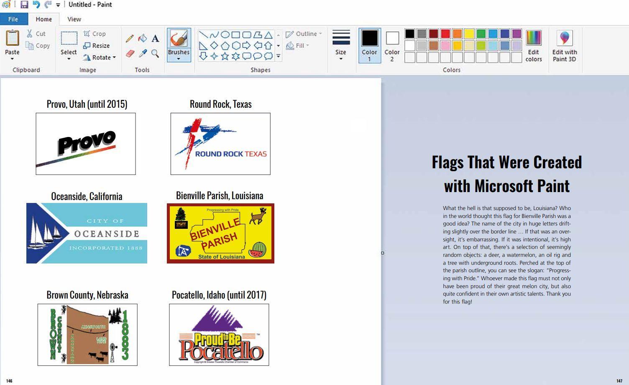Open the Select tool dropdown arrow
Image resolution: width=629 pixels, height=385 pixels.
coord(69,59)
